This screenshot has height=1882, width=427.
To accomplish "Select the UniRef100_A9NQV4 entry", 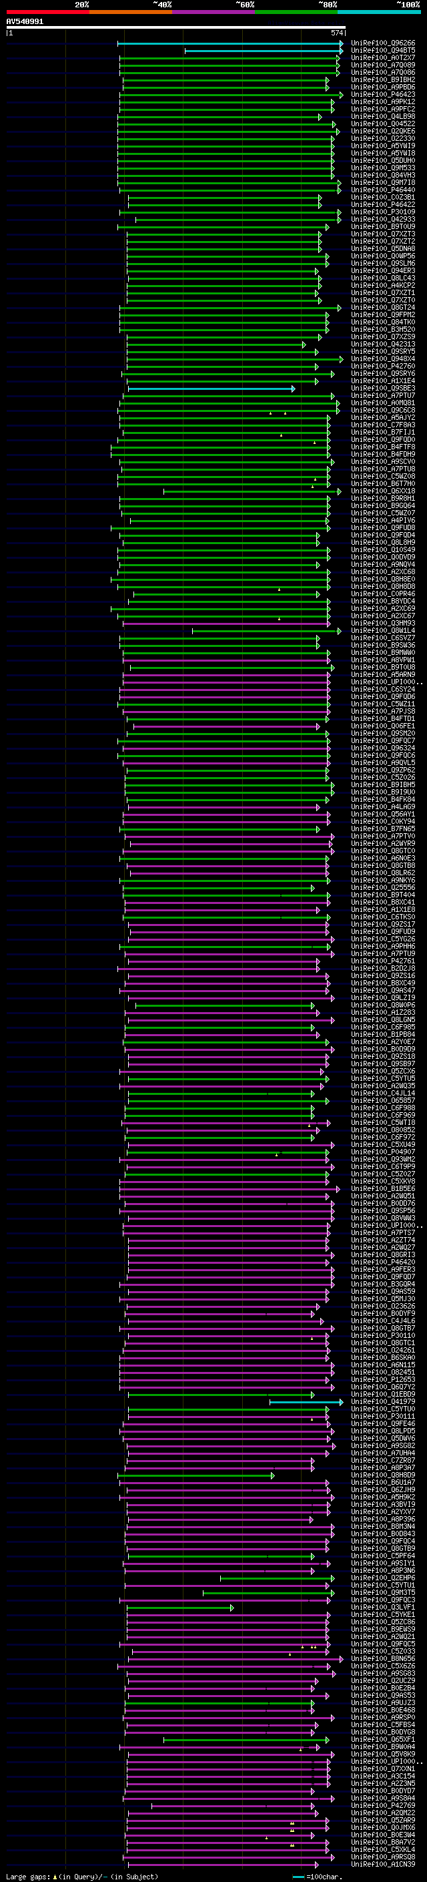I will (383, 565).
